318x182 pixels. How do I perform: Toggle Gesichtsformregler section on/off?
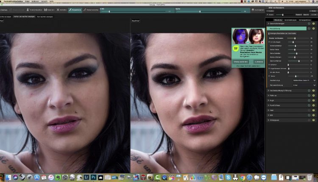tap(309, 24)
